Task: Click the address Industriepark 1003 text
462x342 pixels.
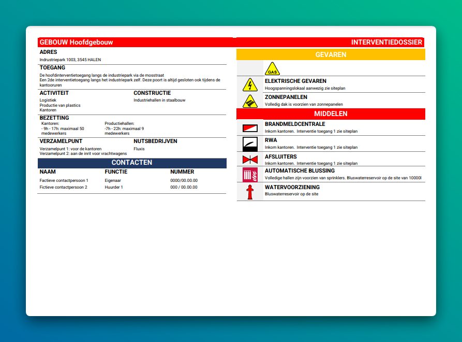Action: [x=70, y=60]
